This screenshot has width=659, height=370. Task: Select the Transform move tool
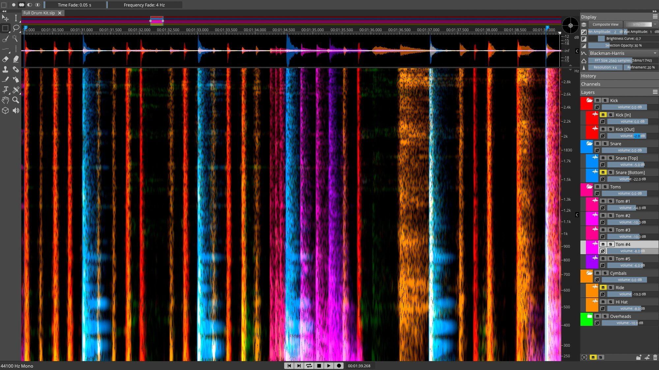click(x=5, y=18)
